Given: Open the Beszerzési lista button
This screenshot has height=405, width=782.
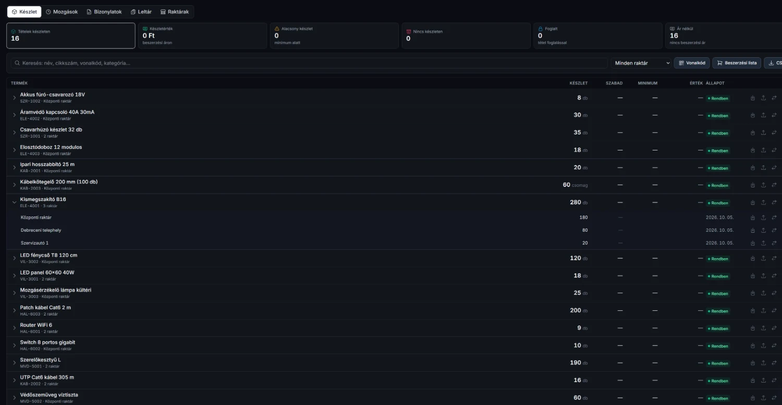Looking at the screenshot, I should point(737,63).
